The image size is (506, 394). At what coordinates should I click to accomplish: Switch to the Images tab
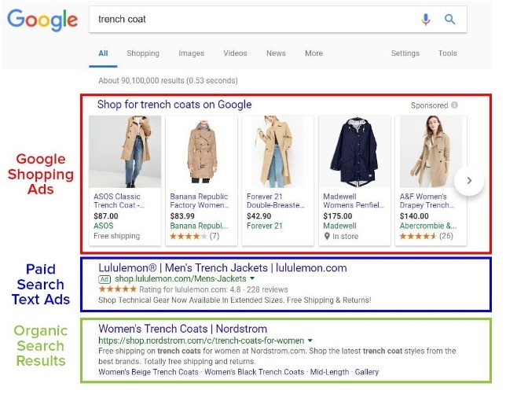(x=192, y=53)
